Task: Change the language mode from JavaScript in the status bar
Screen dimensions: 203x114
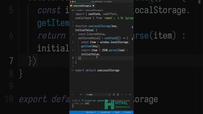Action: click(105, 112)
